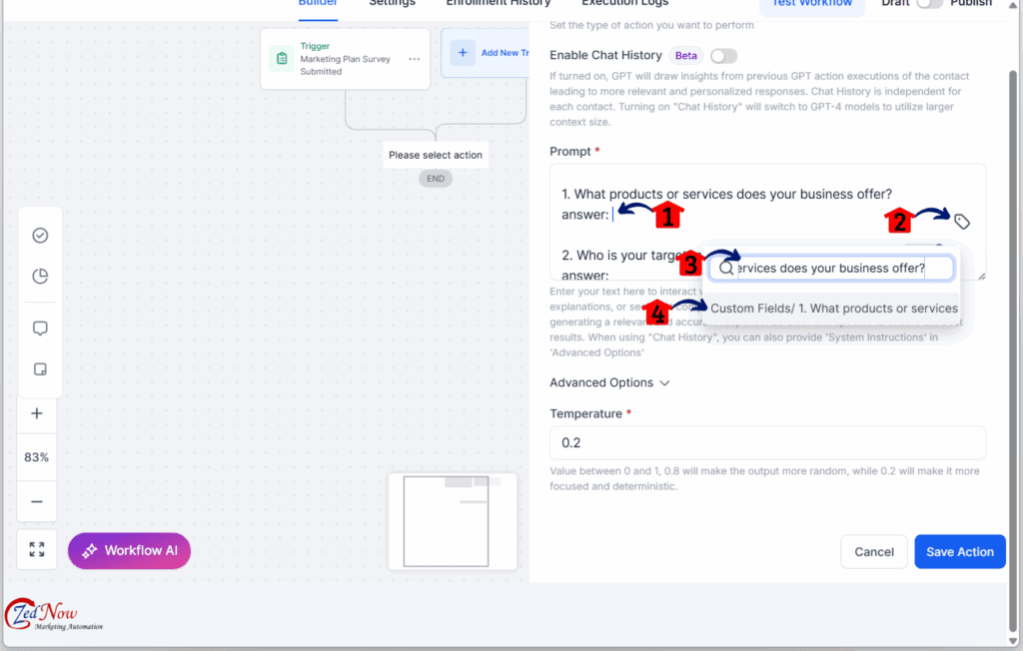Toggle Enable Chat History switch
1023x651 pixels.
(723, 56)
